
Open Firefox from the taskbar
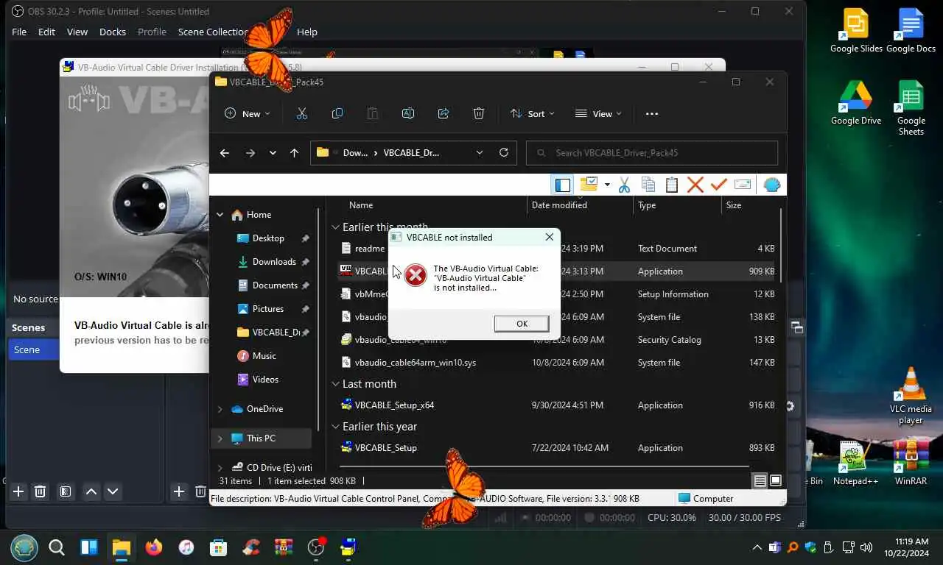(153, 547)
